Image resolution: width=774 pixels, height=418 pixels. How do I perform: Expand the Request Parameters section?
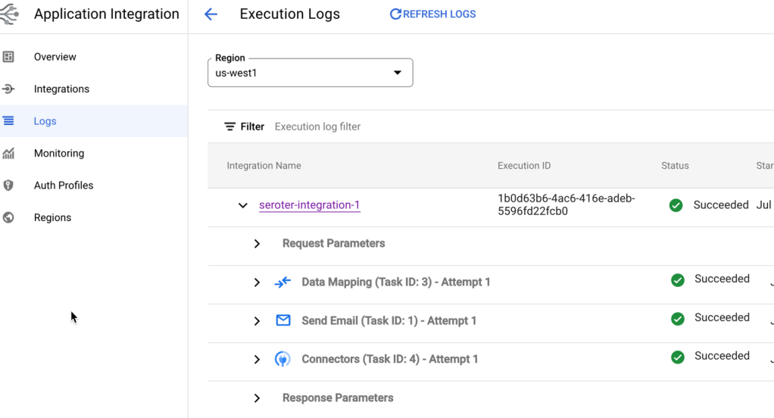pos(257,244)
